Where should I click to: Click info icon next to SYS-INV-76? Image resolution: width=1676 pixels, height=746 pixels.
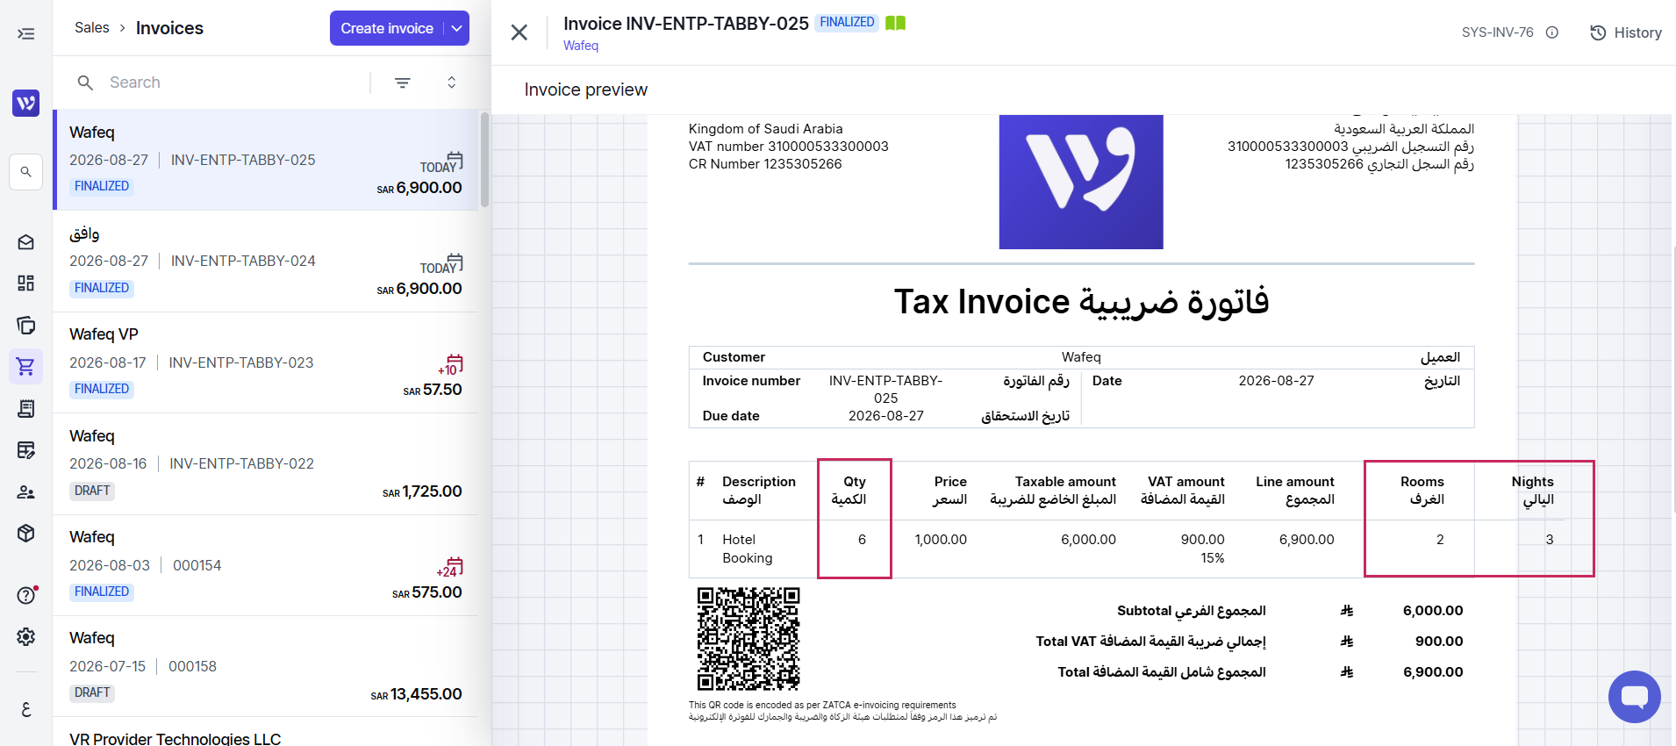click(1552, 32)
